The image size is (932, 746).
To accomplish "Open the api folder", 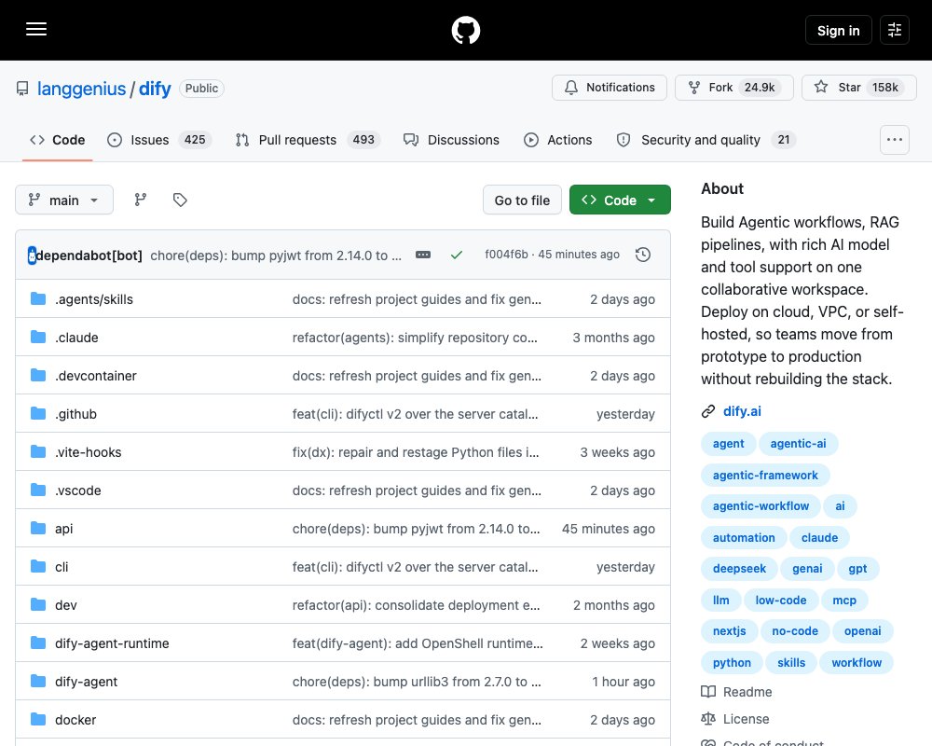I will (x=63, y=529).
